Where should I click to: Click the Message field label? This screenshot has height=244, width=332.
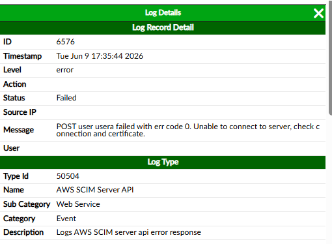[x=19, y=130]
